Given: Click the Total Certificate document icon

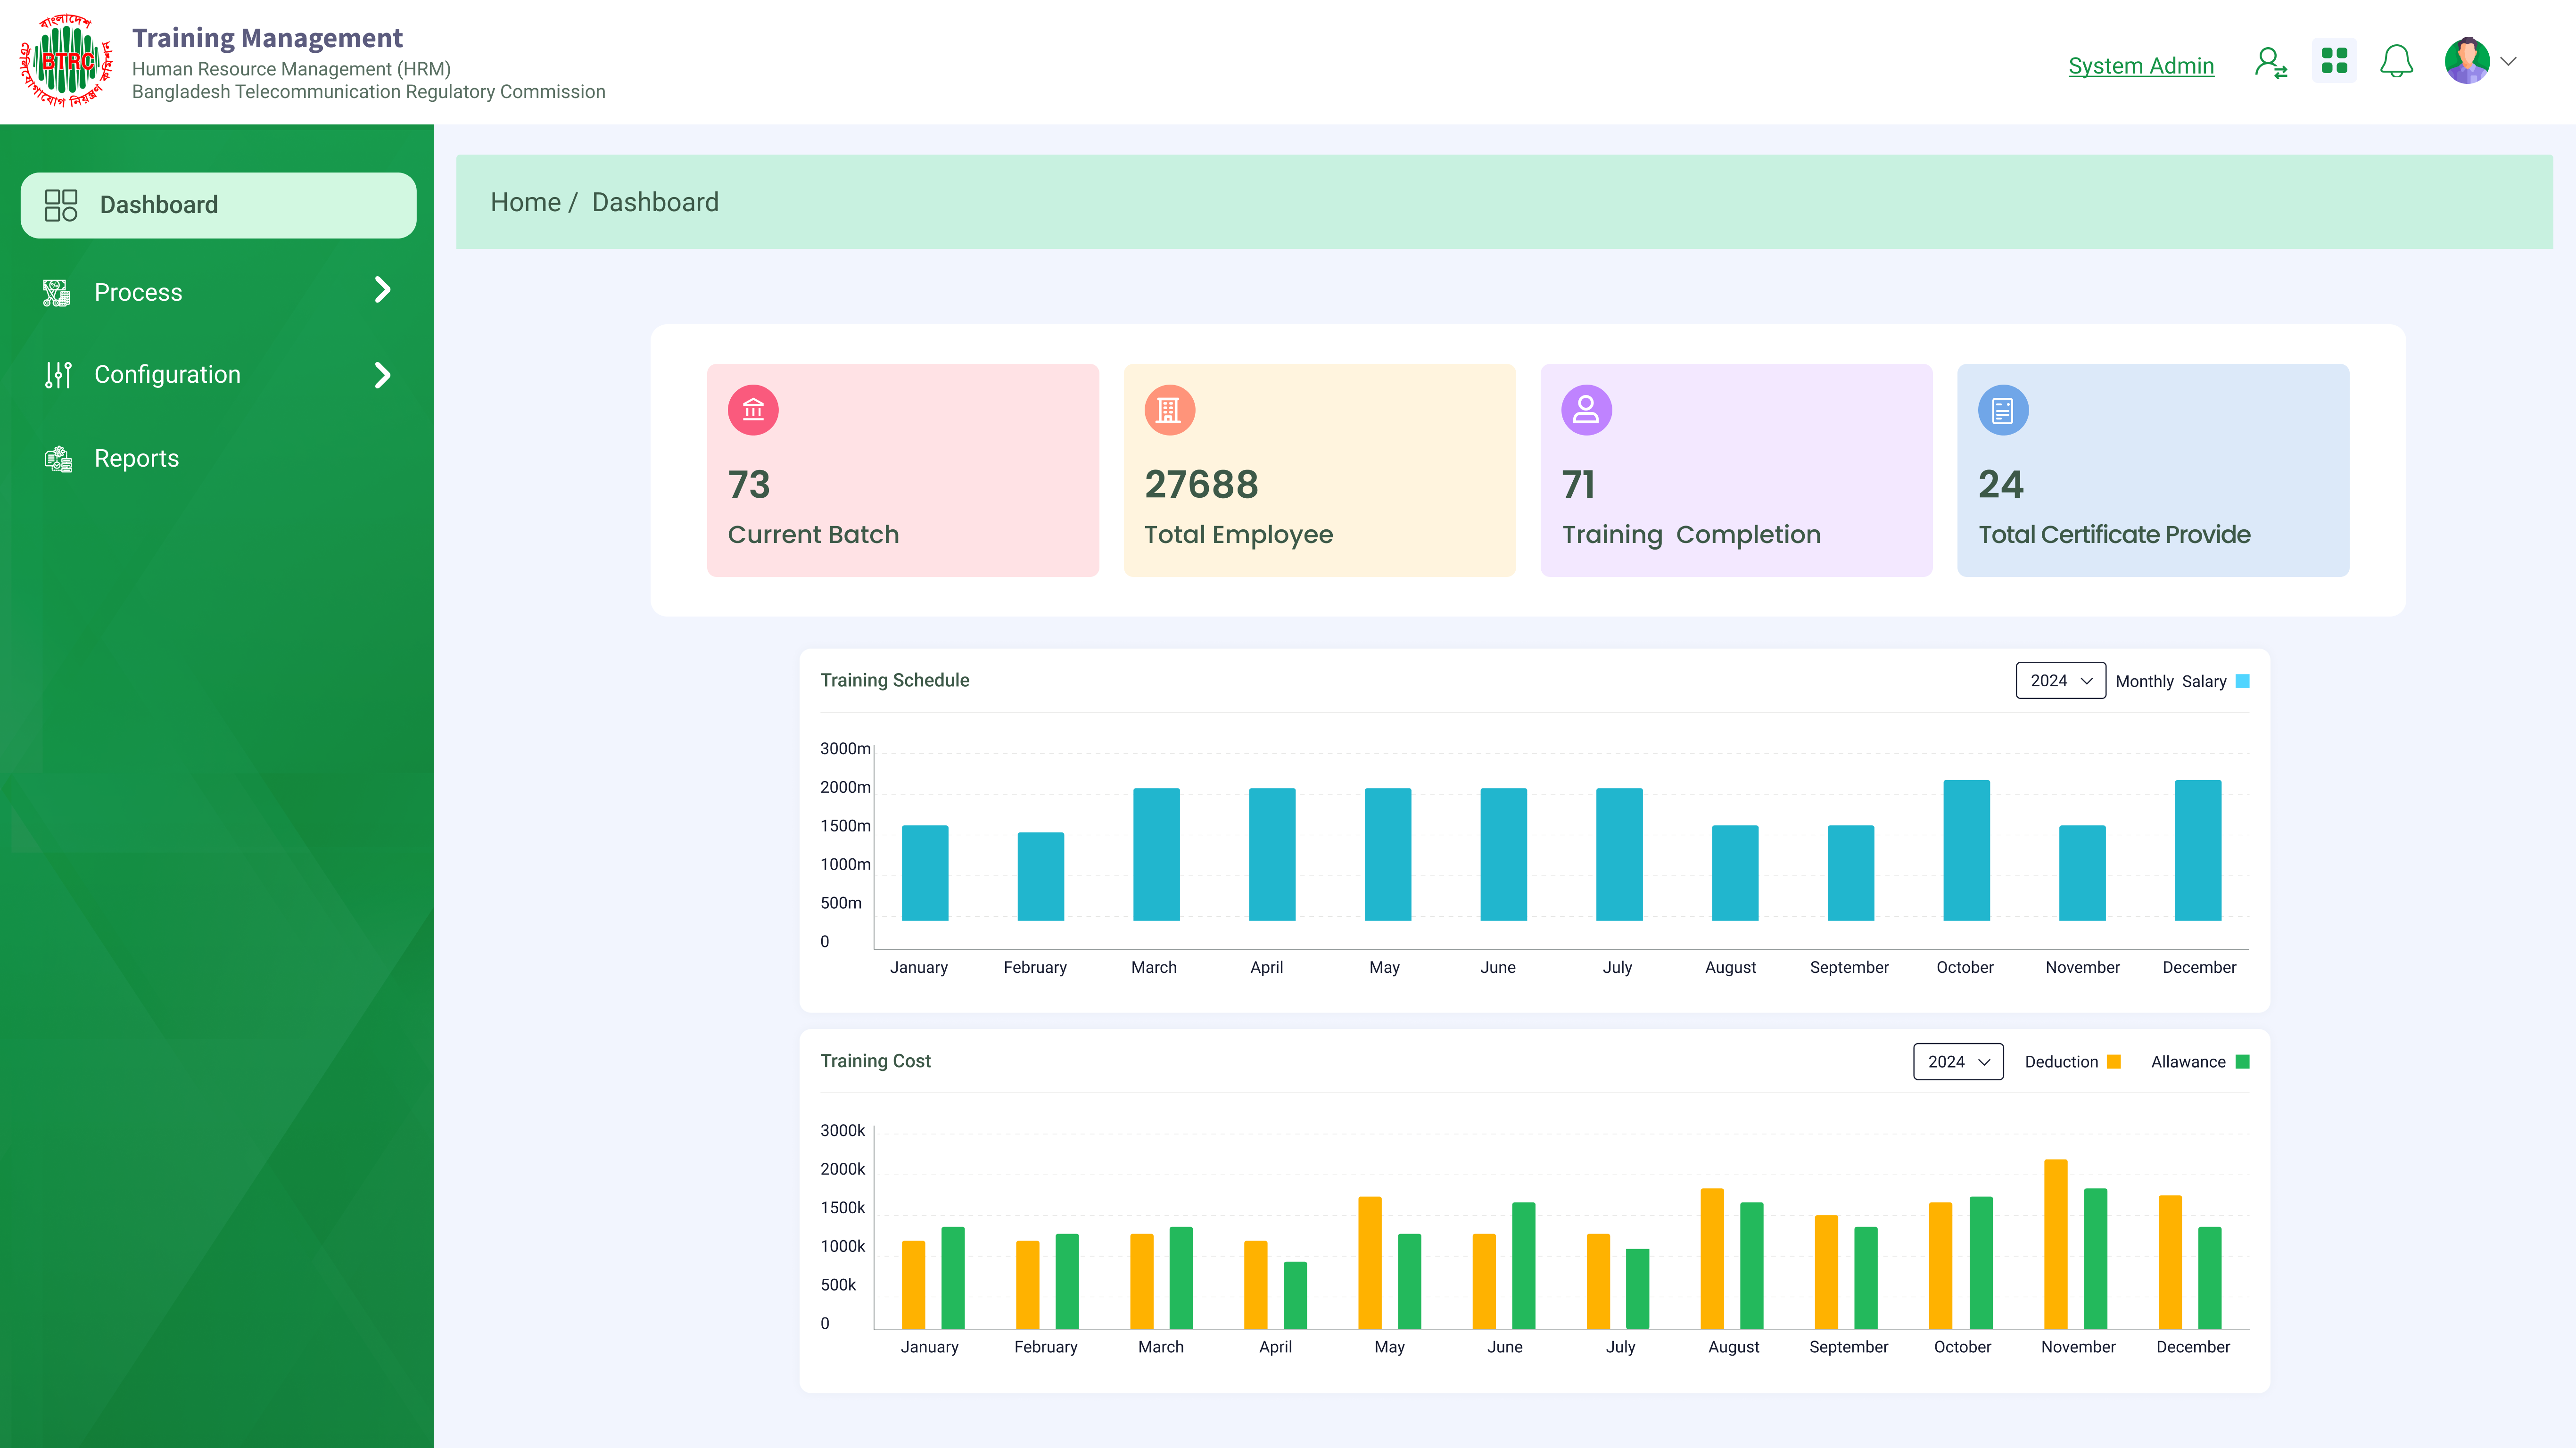Looking at the screenshot, I should 2003,410.
